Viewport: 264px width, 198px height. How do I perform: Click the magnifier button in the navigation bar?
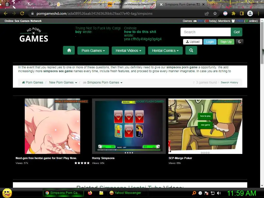tap(191, 50)
